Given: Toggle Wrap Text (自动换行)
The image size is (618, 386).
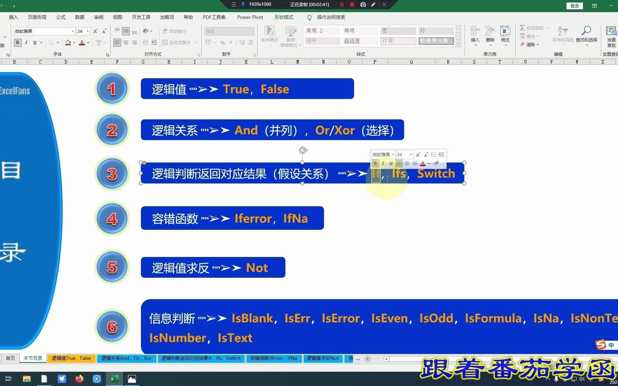Looking at the screenshot, I should [175, 31].
